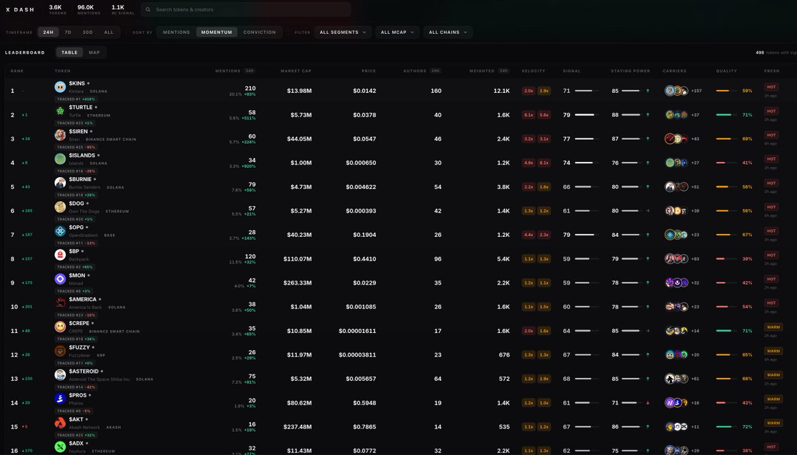Click the staying power bar for $KINS
The height and width of the screenshot is (455, 797).
pos(631,91)
